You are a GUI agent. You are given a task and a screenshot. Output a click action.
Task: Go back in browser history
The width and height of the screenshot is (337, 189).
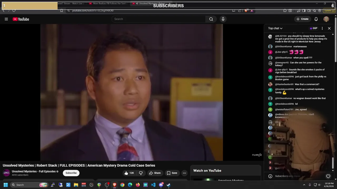(x=3, y=10)
